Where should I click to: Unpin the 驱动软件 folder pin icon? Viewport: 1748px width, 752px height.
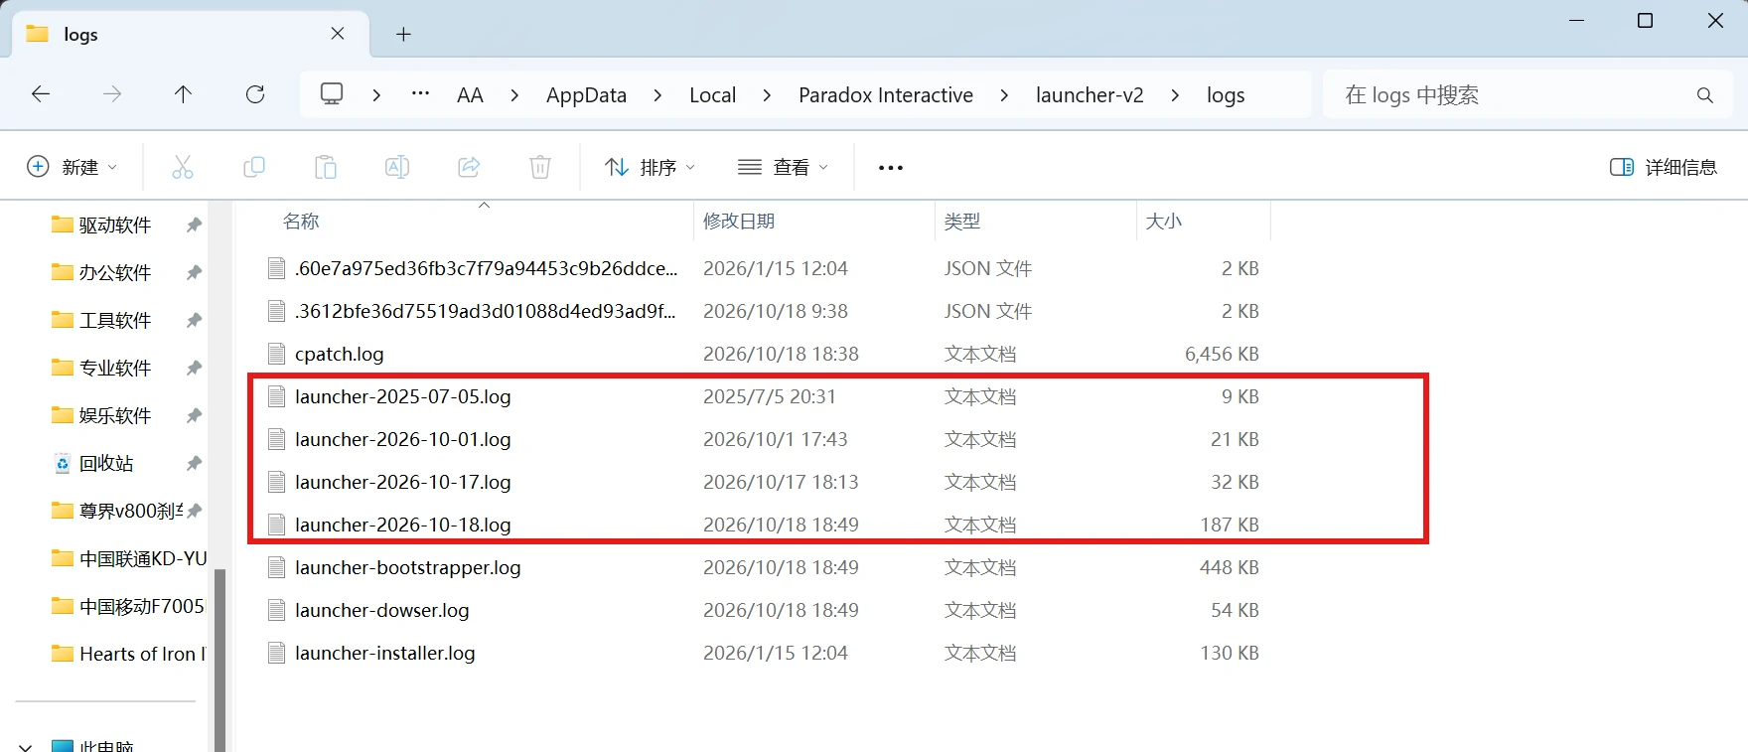194,226
